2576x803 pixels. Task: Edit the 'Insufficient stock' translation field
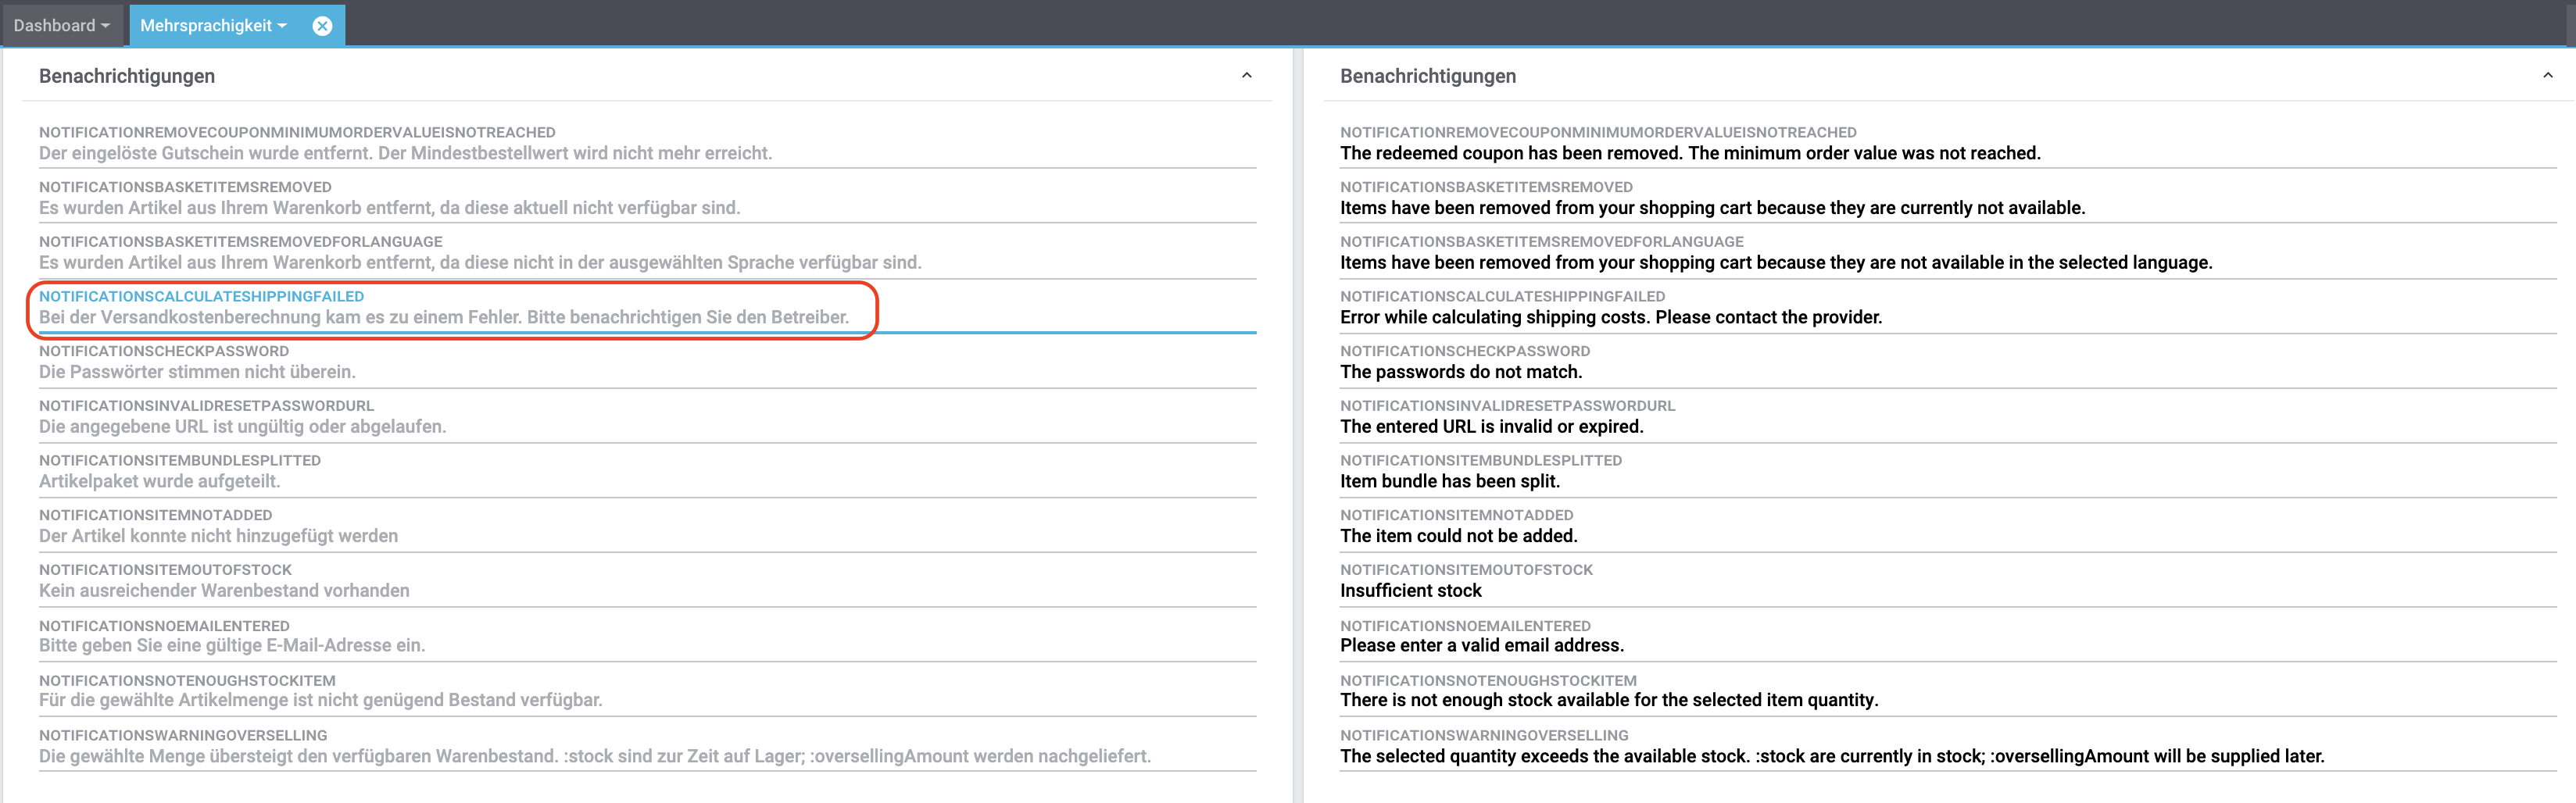(1946, 591)
